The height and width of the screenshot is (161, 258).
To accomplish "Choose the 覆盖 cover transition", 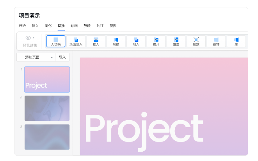I will coord(176,42).
